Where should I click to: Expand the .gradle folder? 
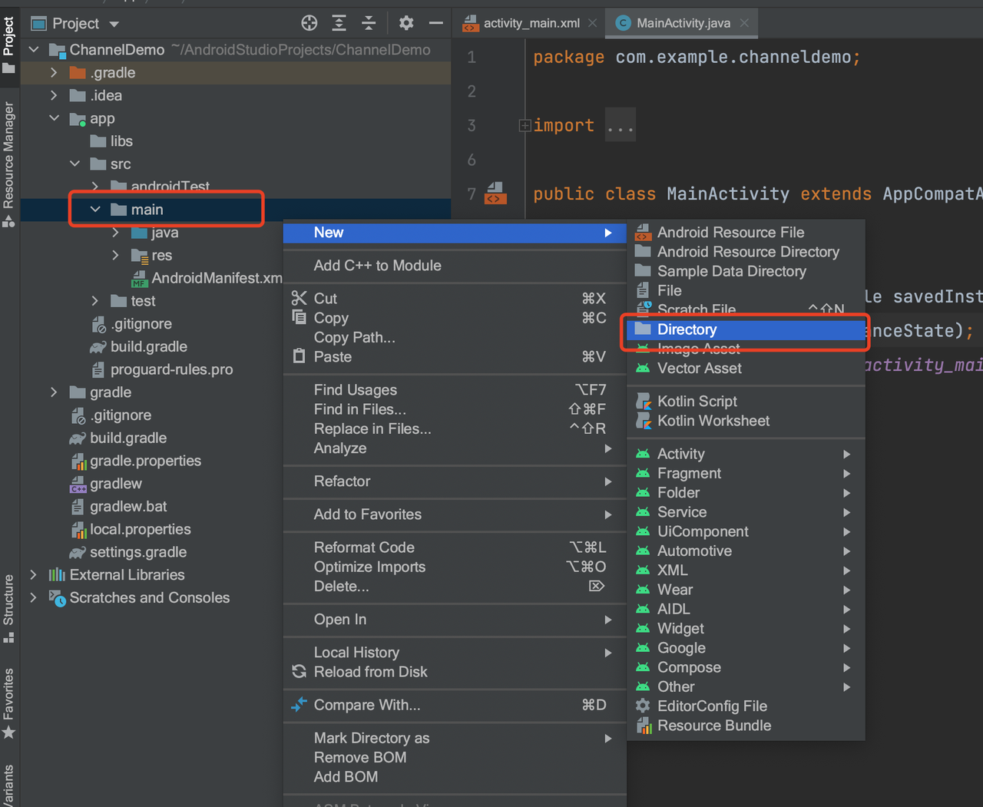(x=54, y=72)
